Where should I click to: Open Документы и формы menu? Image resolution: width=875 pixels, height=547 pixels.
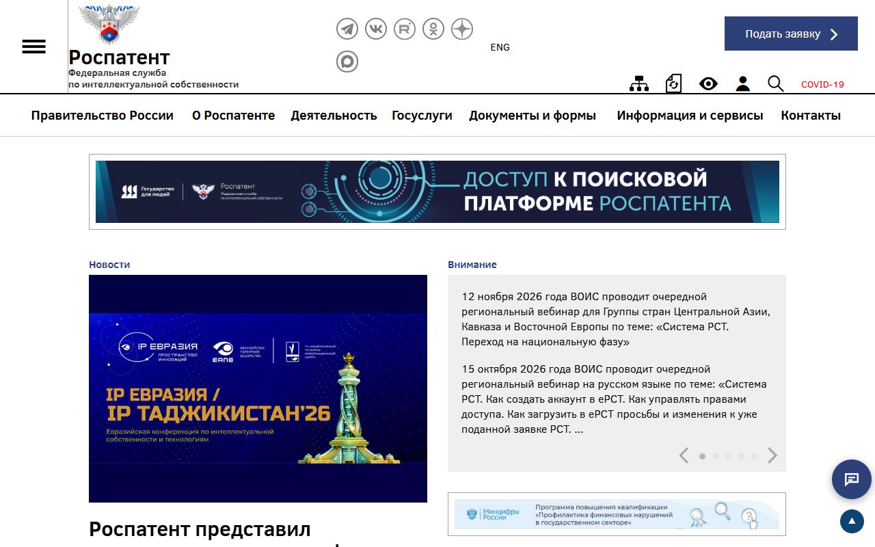(x=533, y=116)
